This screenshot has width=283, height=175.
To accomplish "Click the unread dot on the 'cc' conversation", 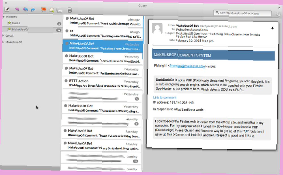I will (67, 31).
